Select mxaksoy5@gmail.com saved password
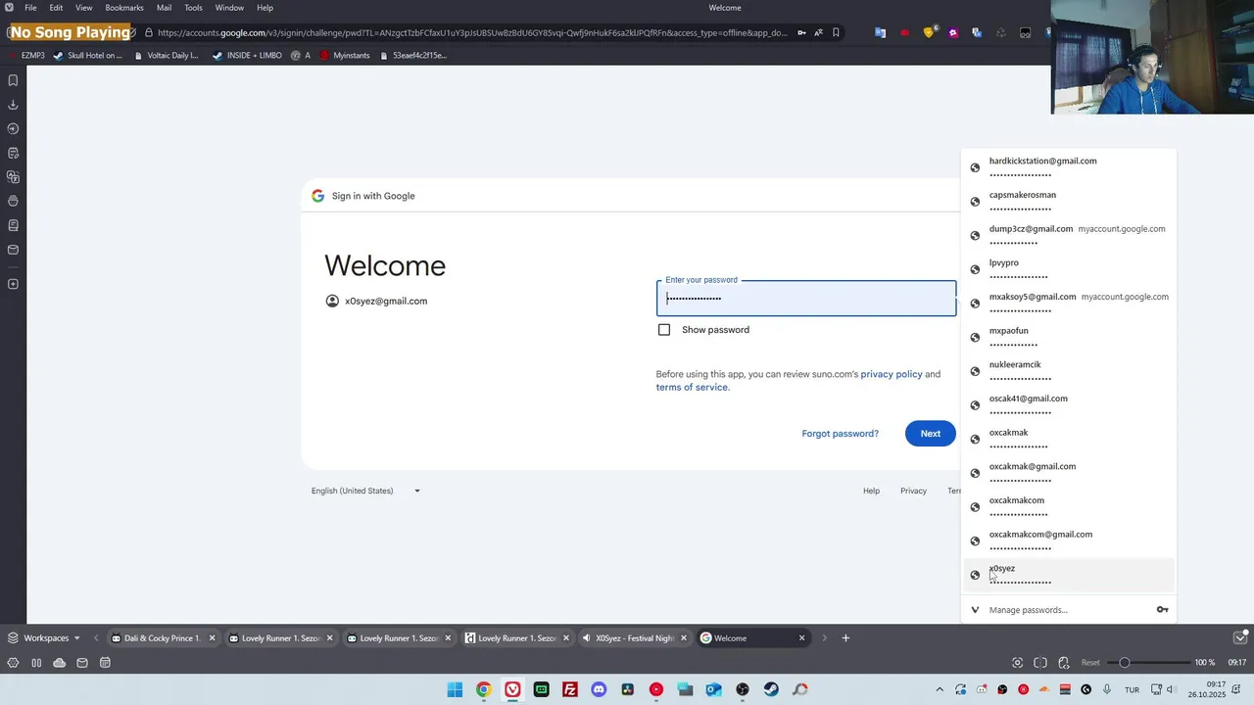Screen dimensions: 1254x705 pos(1068,304)
